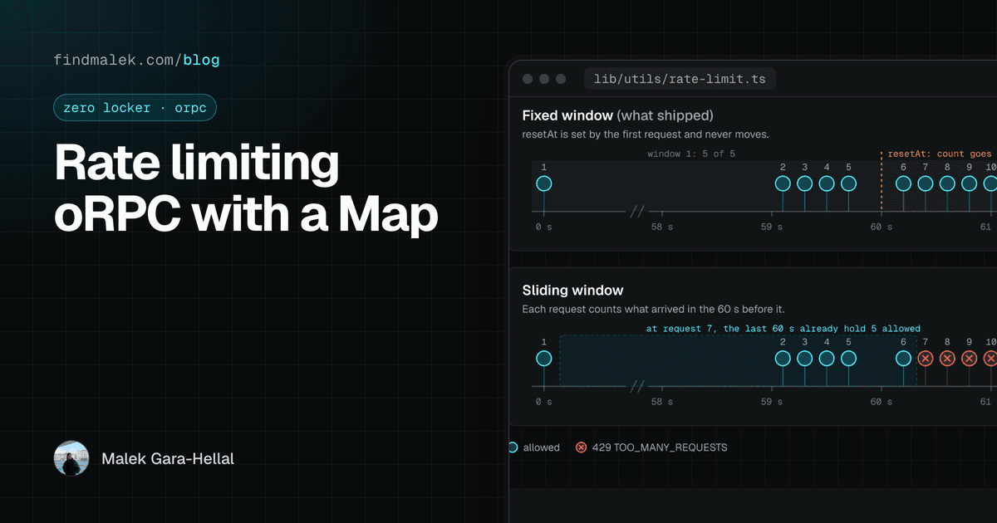Viewport: 997px width, 523px height.
Task: Click the '58 s' axis label in the Sliding window chart
Action: coord(662,402)
